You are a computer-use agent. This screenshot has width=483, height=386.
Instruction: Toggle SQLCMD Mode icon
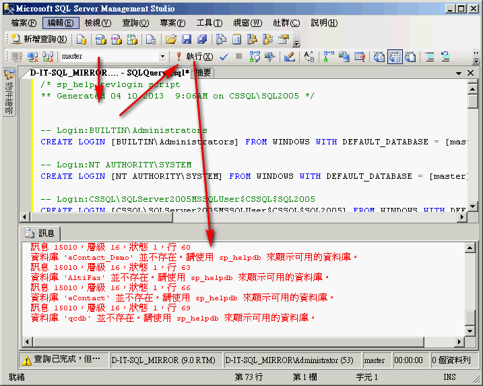coord(360,57)
